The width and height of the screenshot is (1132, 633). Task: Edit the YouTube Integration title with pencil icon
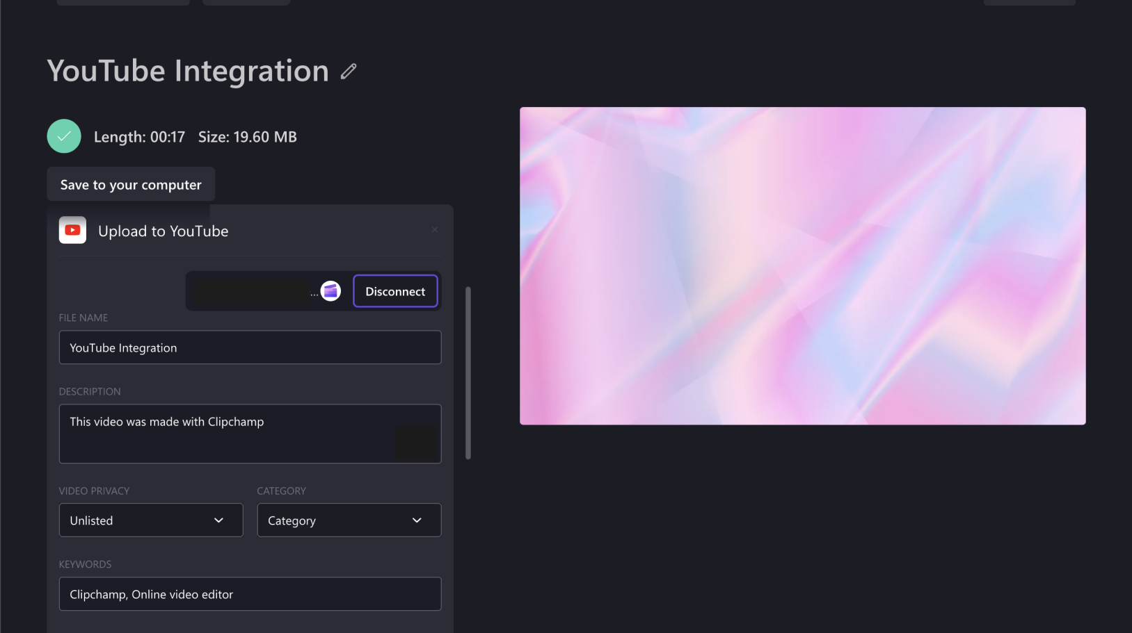click(x=349, y=72)
